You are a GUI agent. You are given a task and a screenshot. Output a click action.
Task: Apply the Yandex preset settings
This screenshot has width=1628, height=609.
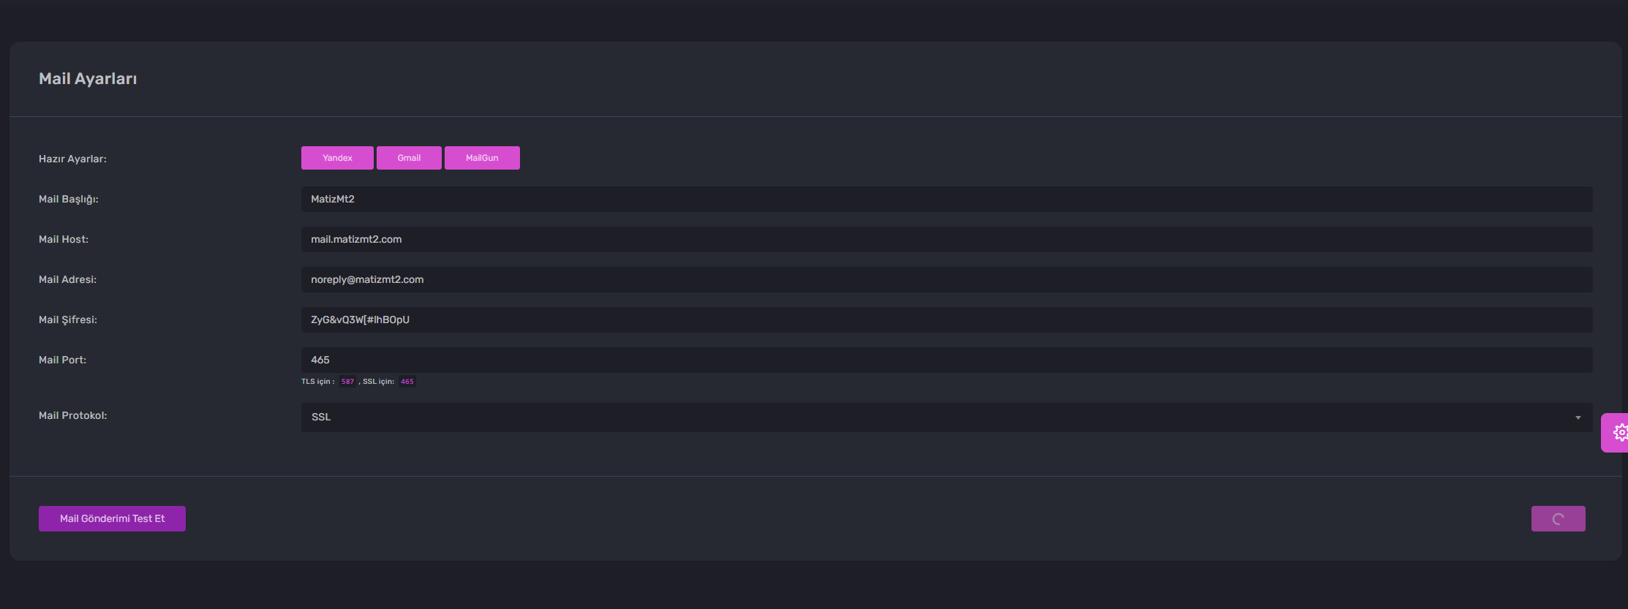337,158
